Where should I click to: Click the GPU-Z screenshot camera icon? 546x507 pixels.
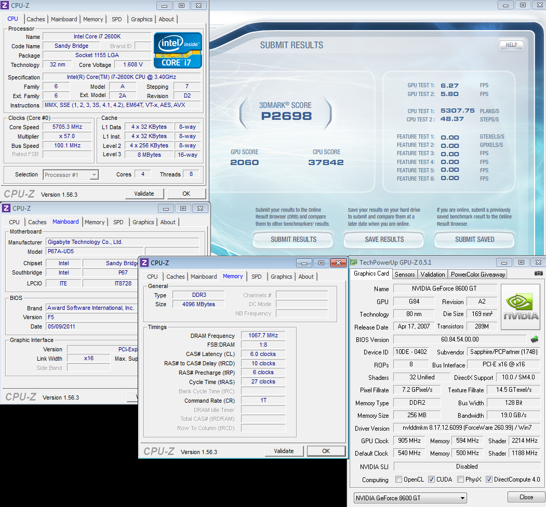pyautogui.click(x=538, y=273)
